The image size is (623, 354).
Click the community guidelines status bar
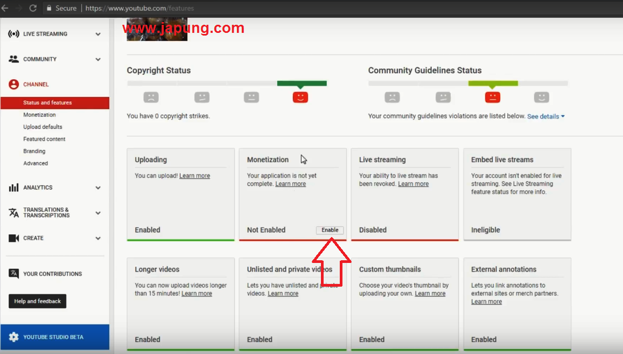pos(468,84)
